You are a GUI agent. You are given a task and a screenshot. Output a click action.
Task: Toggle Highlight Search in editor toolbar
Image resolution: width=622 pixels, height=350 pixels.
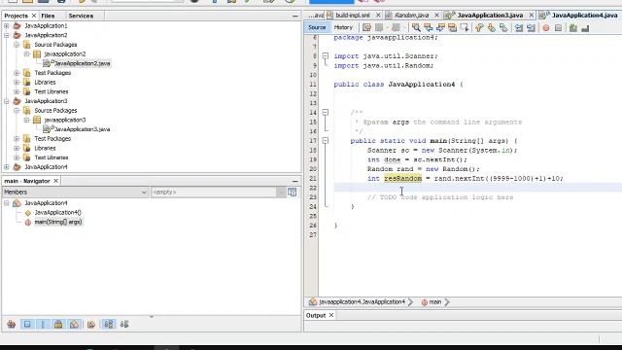452,27
